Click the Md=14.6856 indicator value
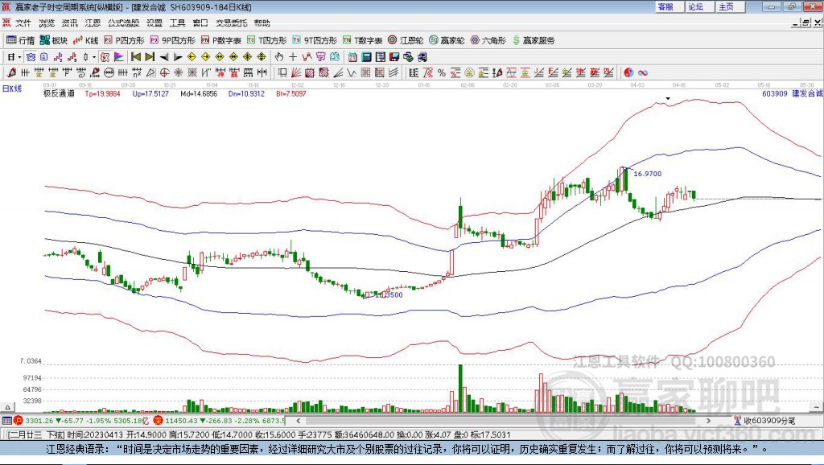This screenshot has width=824, height=465. coord(199,93)
